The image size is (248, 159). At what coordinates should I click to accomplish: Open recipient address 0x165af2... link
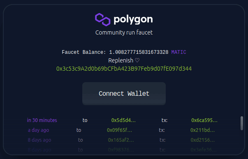(121, 140)
